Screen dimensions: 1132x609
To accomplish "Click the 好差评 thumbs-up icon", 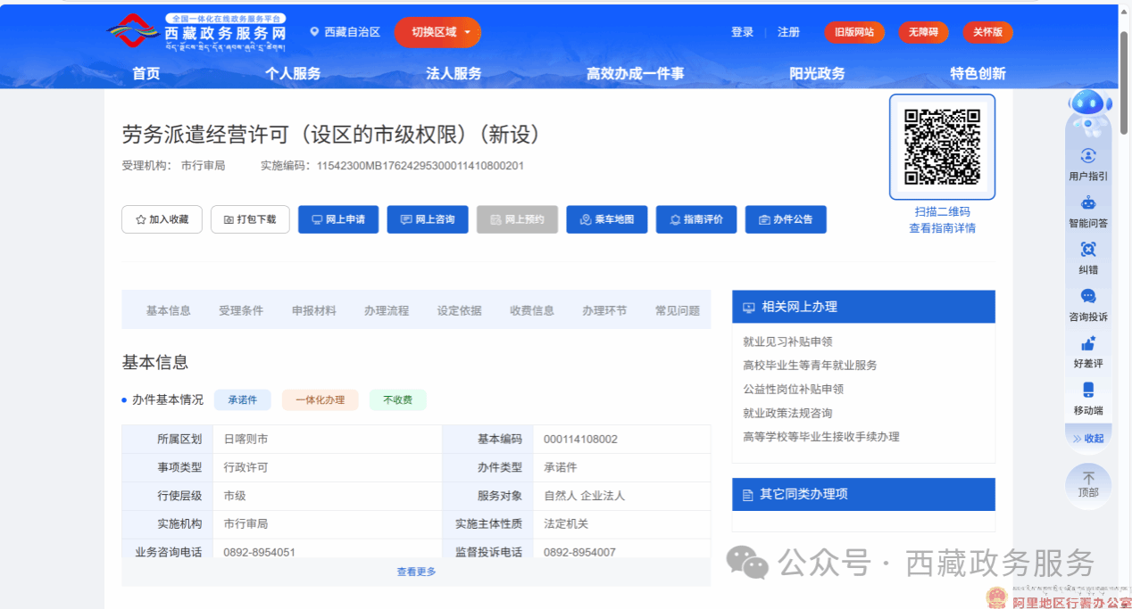I will 1087,343.
